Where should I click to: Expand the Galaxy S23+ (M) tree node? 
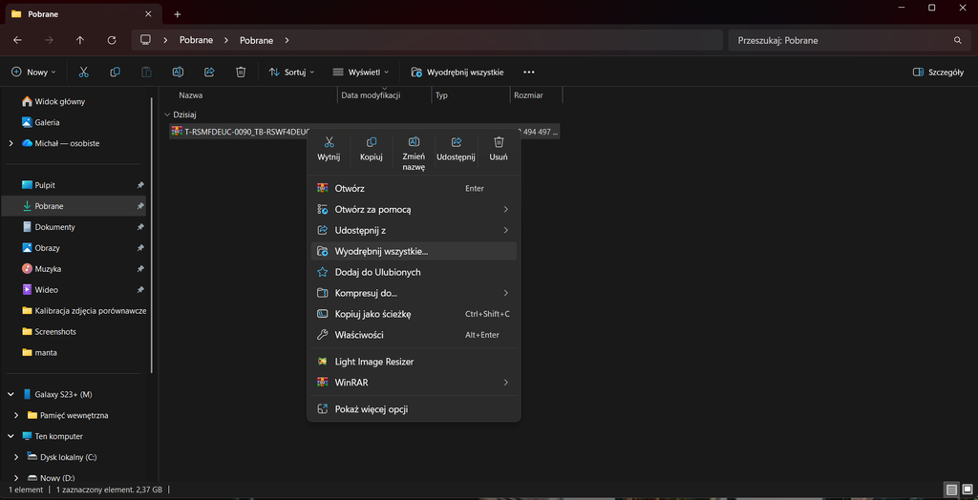click(x=11, y=394)
